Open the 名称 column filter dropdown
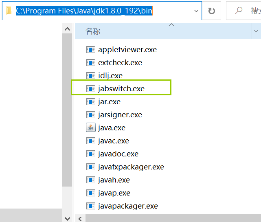261x222 pixels. pos(256,31)
